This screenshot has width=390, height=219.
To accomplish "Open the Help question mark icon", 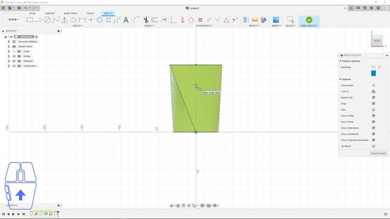I will (378, 8).
